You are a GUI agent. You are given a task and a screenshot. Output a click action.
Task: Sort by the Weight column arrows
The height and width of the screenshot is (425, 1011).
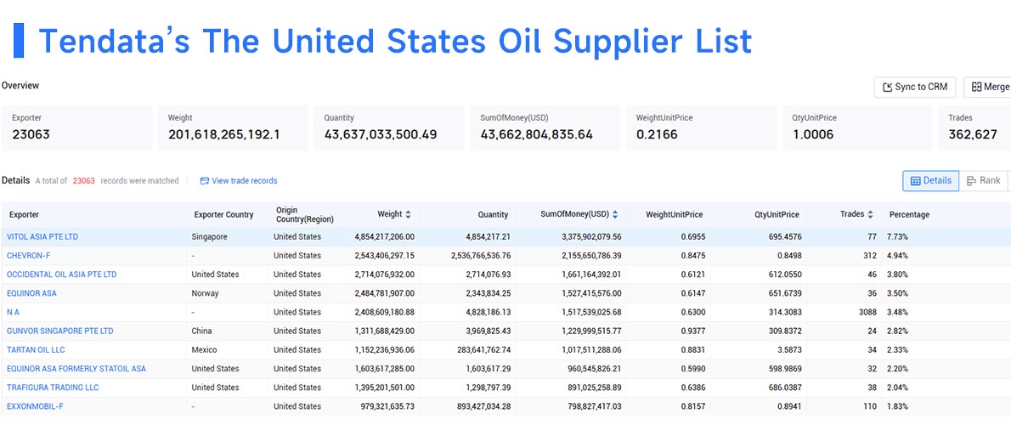click(x=408, y=214)
